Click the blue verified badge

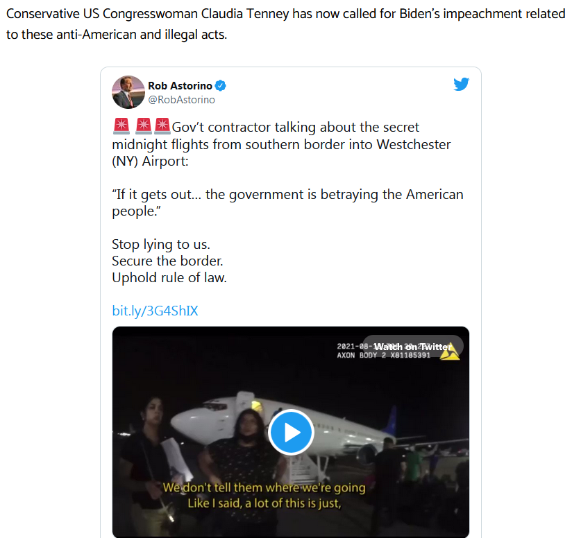pyautogui.click(x=220, y=86)
